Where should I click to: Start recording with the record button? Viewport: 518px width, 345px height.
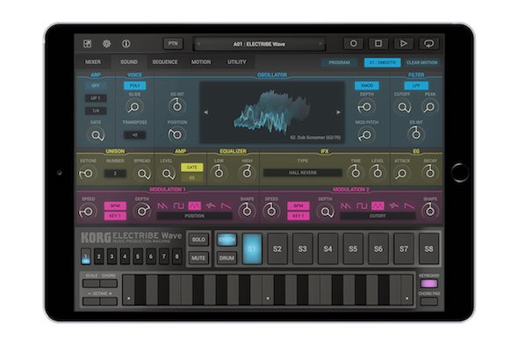point(354,43)
